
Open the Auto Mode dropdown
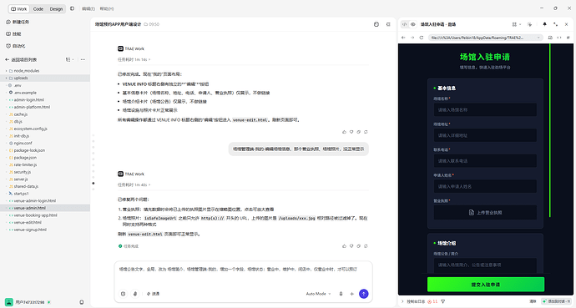point(319,294)
